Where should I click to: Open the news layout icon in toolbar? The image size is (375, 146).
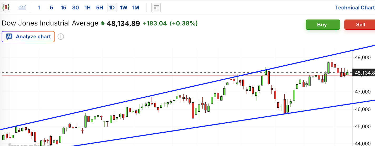click(156, 8)
